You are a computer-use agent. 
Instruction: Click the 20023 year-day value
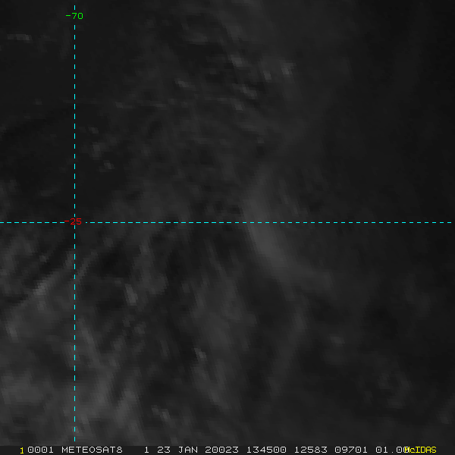click(221, 450)
